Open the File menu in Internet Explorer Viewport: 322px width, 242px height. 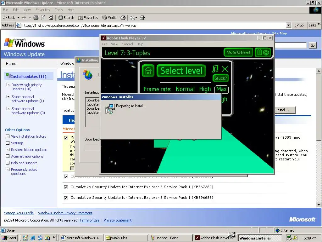click(x=5, y=10)
